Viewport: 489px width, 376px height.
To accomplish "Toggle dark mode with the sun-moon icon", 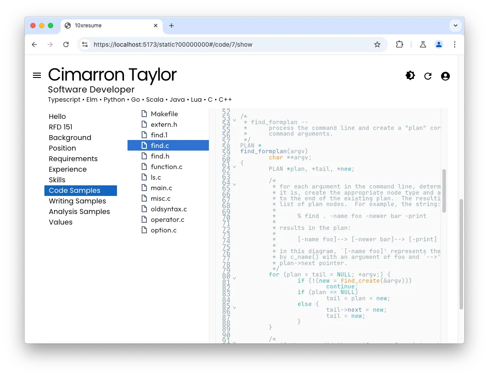I will point(410,75).
